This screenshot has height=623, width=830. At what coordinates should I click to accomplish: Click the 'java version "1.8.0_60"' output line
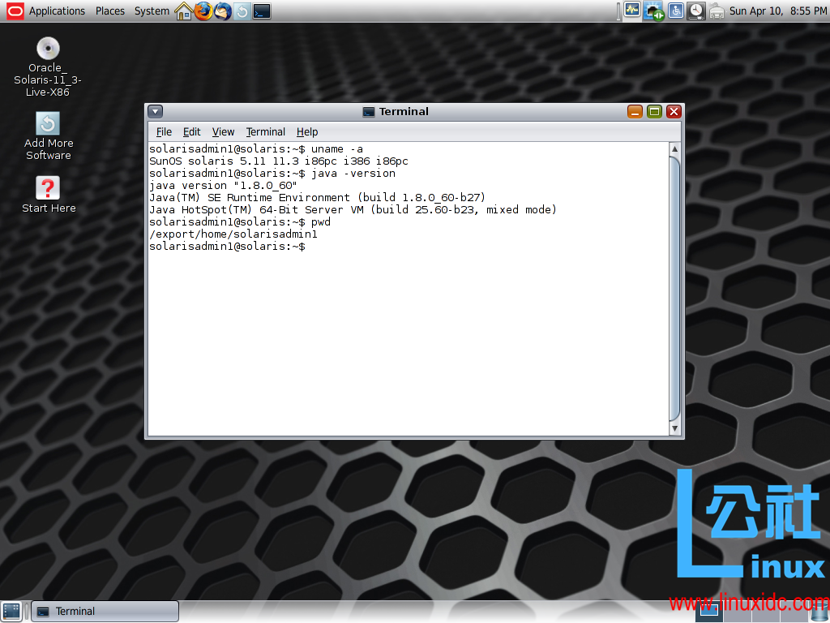pyautogui.click(x=223, y=186)
